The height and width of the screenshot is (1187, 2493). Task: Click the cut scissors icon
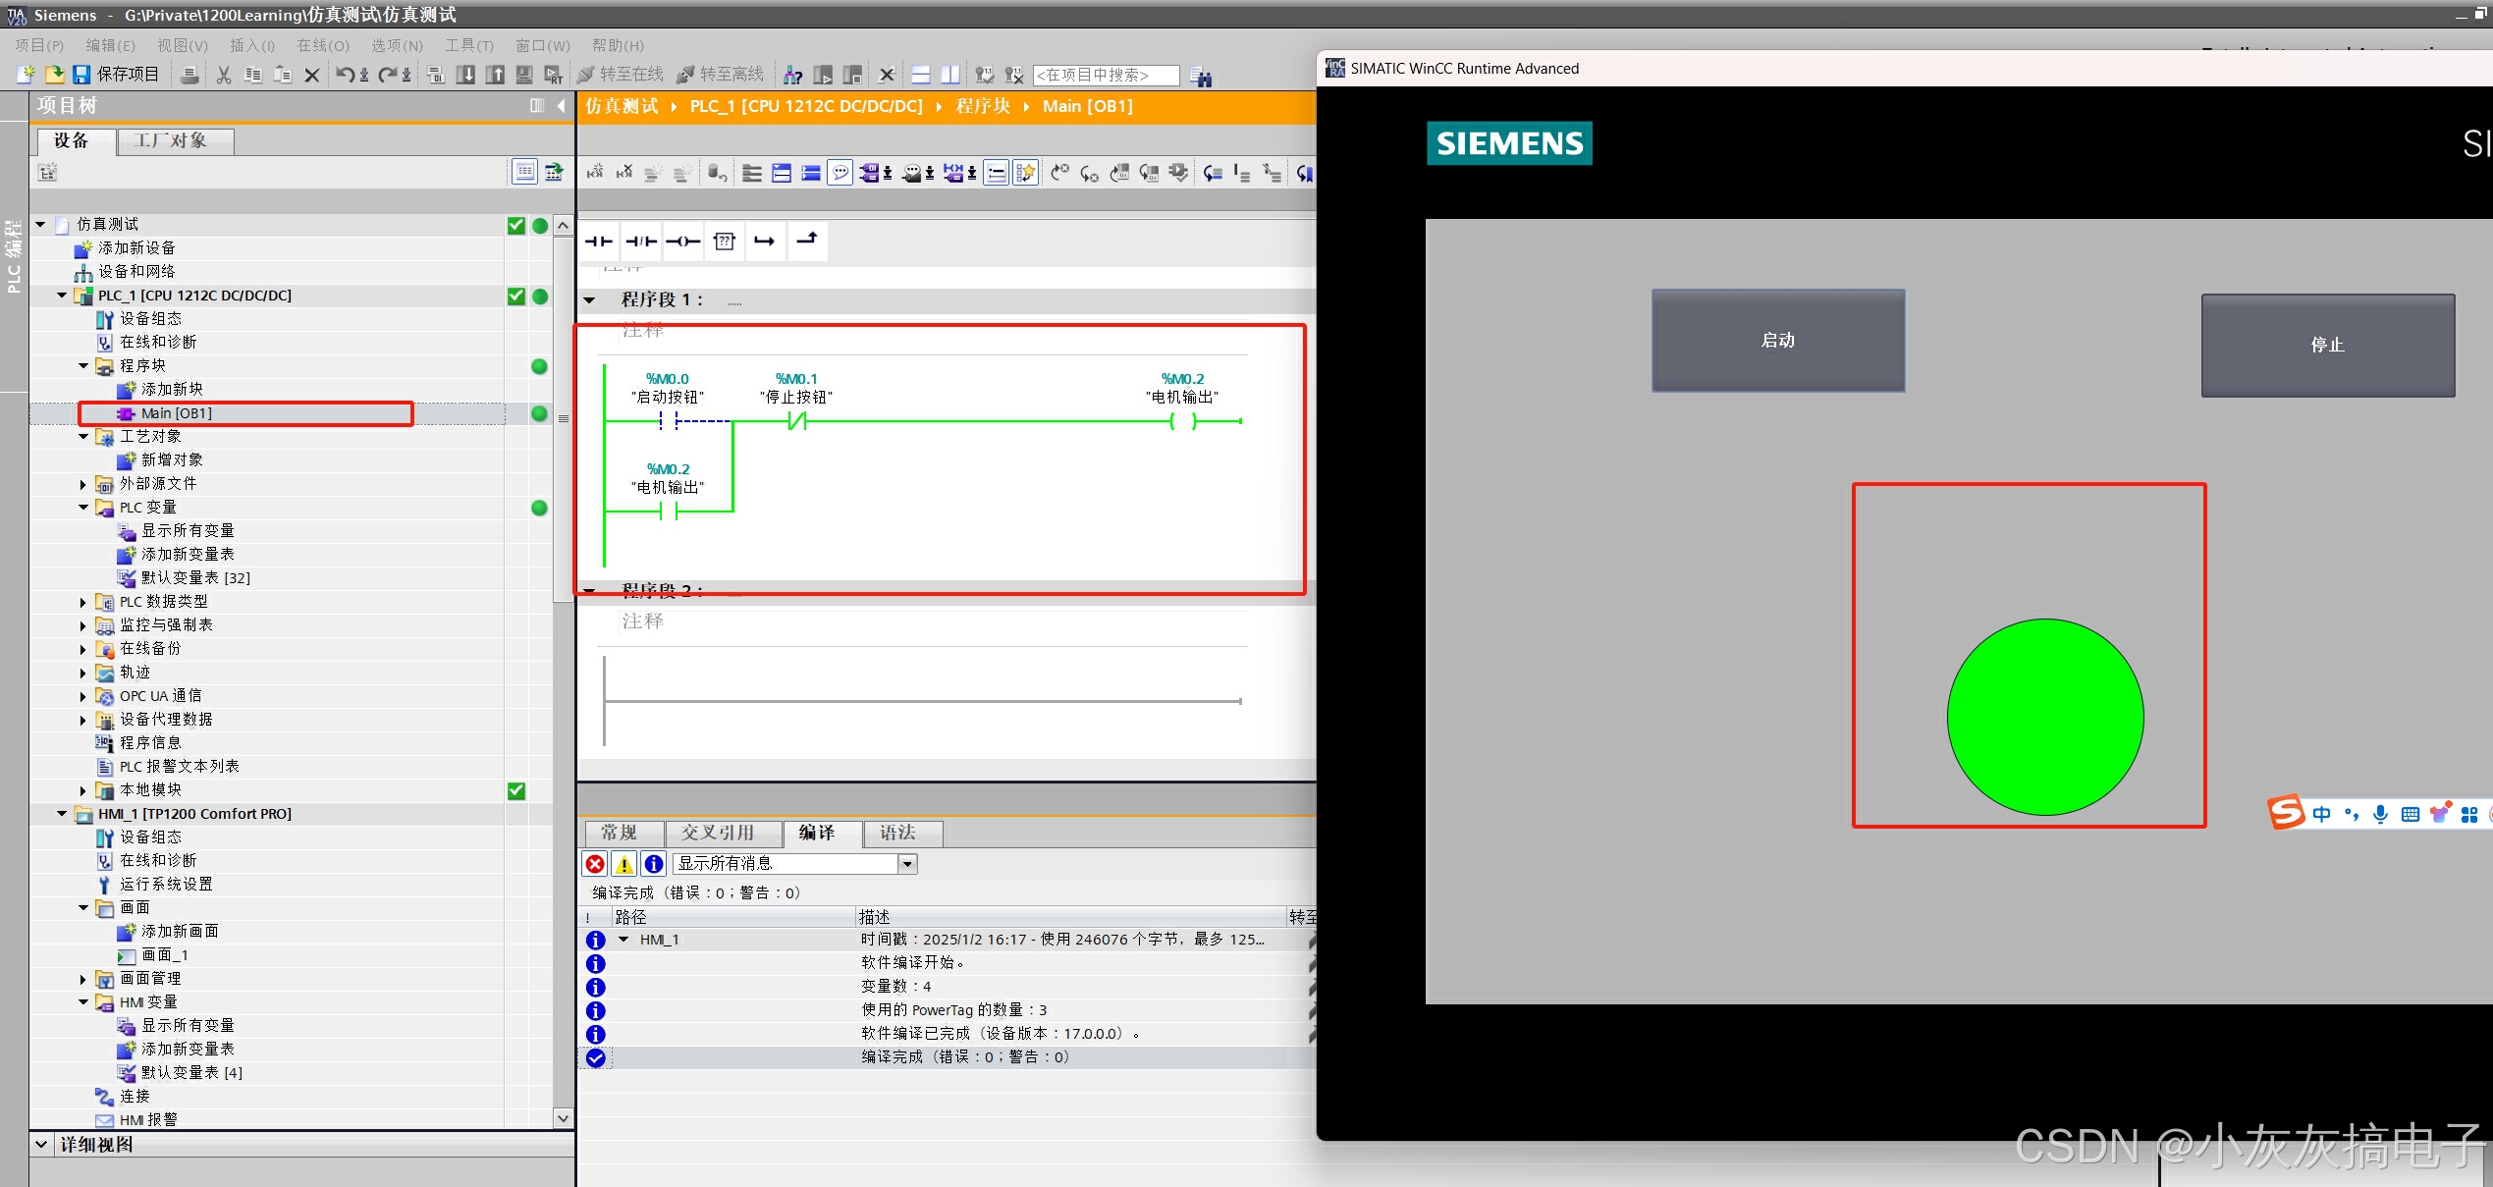[224, 75]
